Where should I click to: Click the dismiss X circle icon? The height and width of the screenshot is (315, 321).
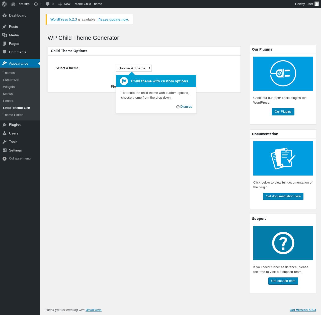pyautogui.click(x=178, y=107)
